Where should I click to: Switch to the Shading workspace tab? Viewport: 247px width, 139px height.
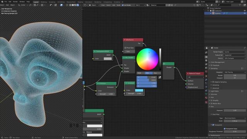point(80,2)
